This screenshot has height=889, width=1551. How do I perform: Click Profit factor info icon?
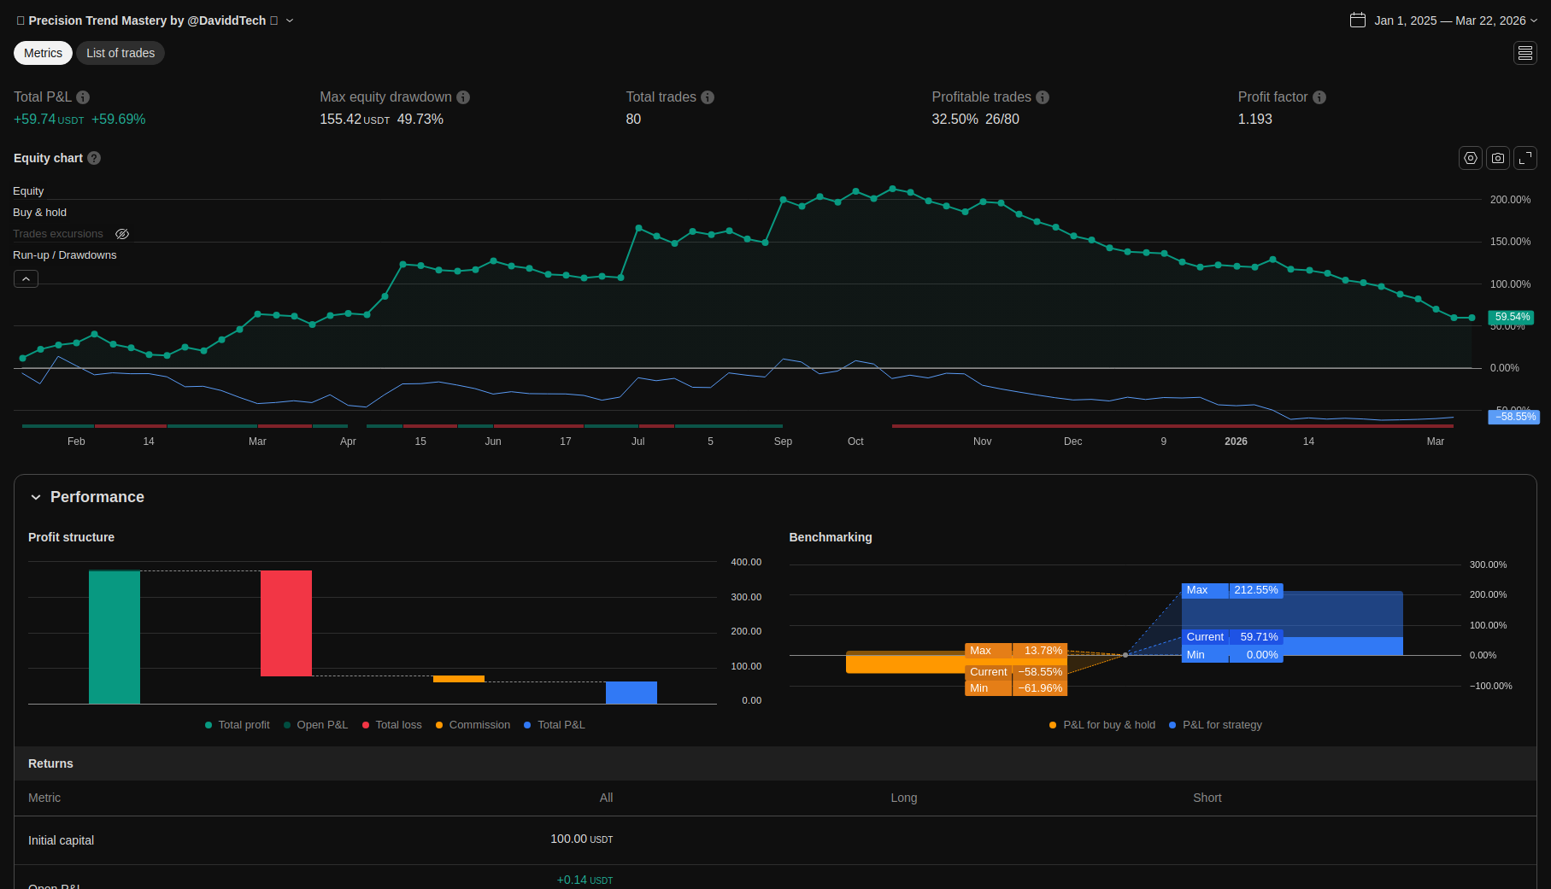1319,97
